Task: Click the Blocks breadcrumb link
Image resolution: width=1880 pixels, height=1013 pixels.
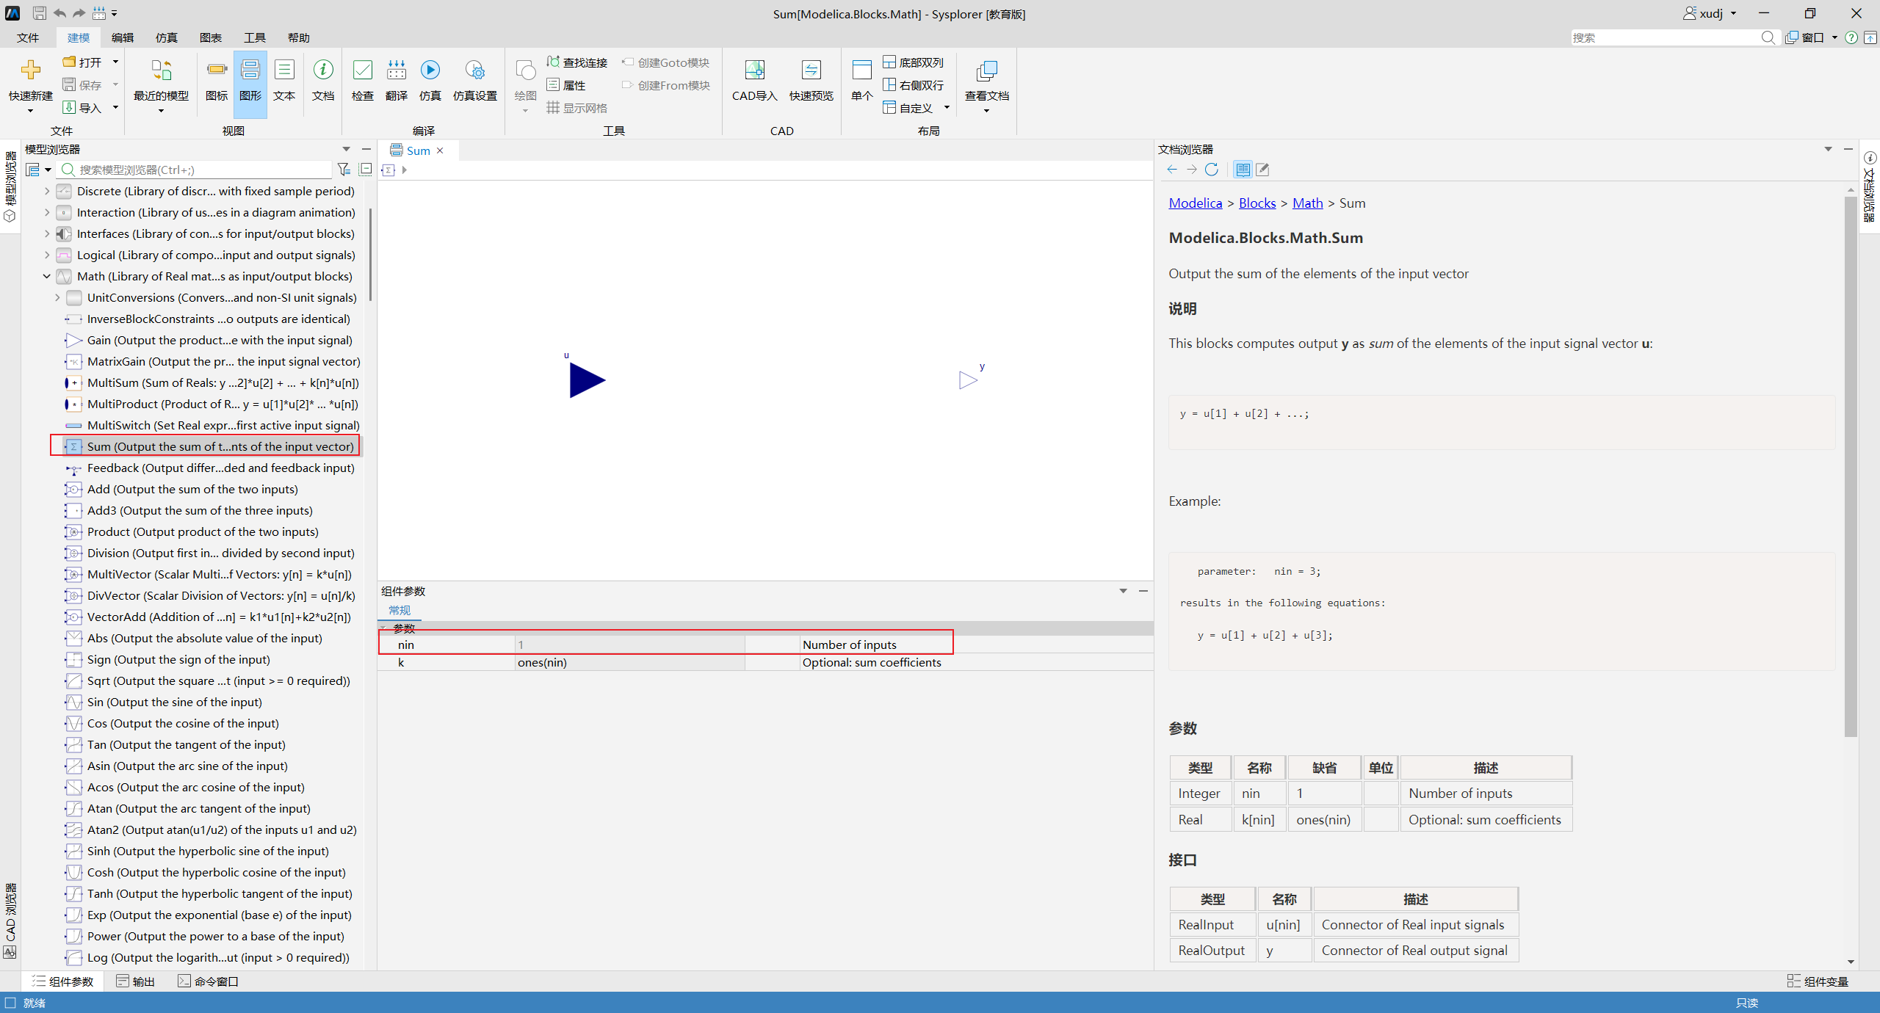Action: click(1257, 203)
